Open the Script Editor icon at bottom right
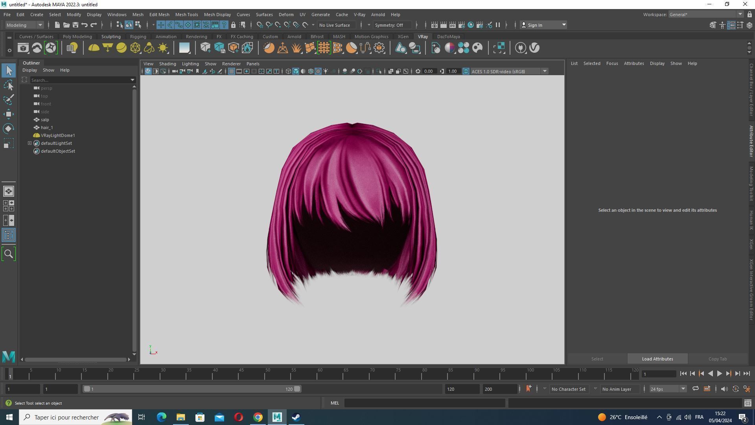This screenshot has width=755, height=425. coord(748,403)
